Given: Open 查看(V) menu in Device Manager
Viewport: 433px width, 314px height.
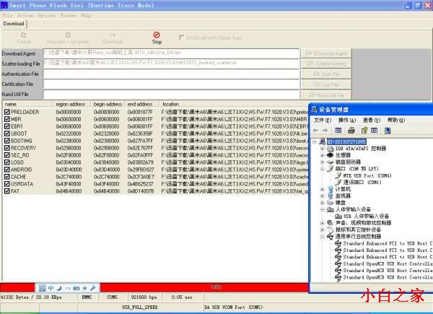Looking at the screenshot, I should [372, 120].
